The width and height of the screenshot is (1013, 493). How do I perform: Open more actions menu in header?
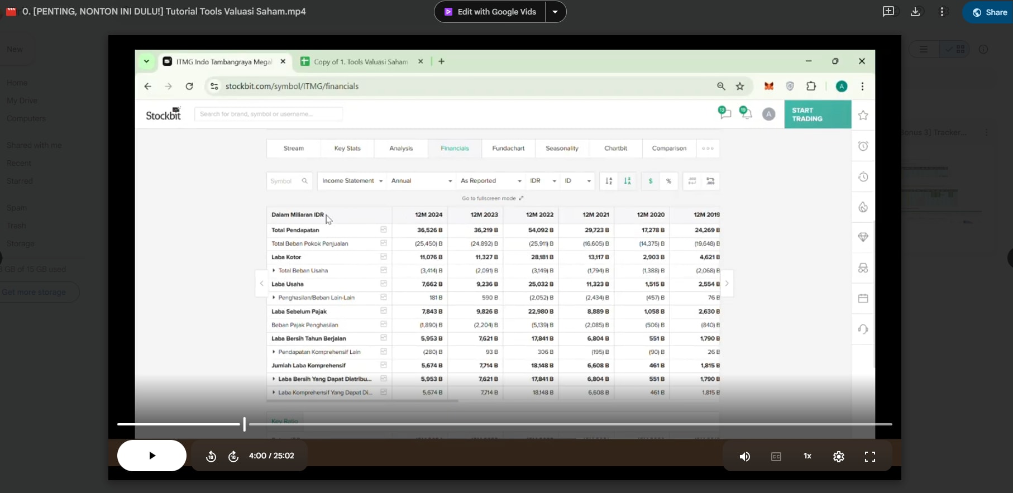tap(942, 12)
